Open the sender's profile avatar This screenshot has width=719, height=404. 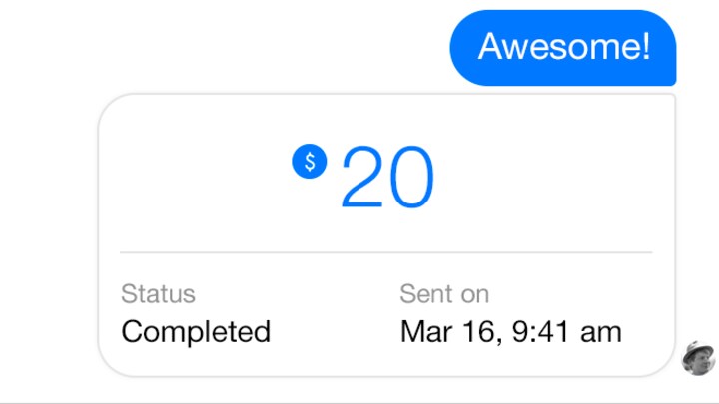point(699,358)
